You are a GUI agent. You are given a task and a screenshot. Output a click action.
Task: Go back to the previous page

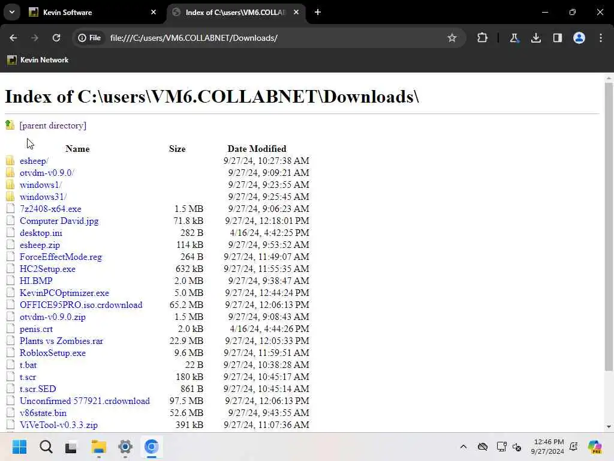click(13, 38)
